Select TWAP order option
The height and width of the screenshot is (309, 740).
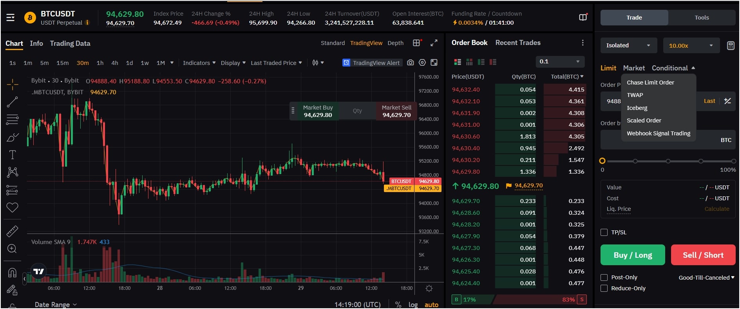pyautogui.click(x=635, y=95)
